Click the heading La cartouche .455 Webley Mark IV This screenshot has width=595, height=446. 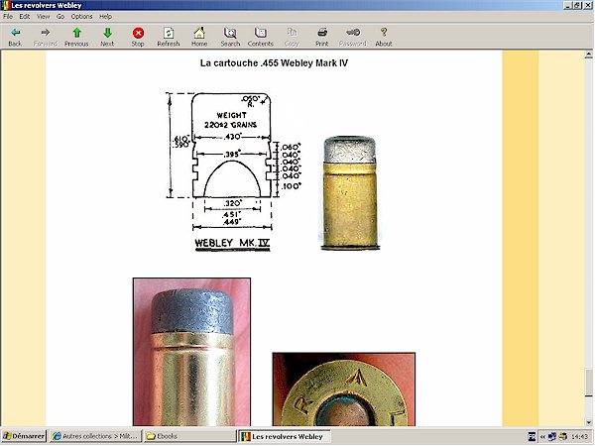(274, 63)
